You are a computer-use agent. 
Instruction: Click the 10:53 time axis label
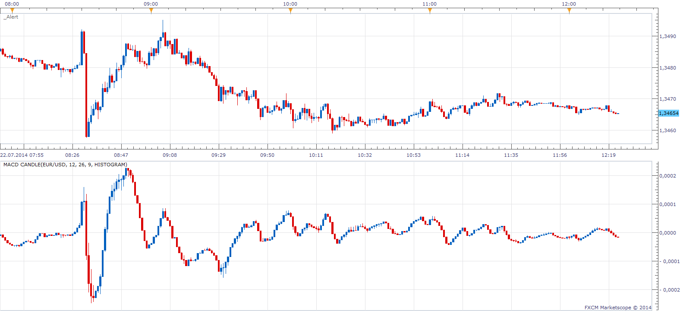point(414,155)
